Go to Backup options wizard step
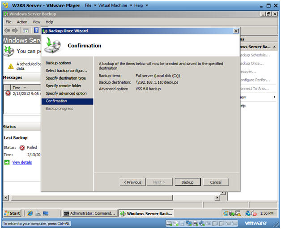 click(x=58, y=63)
